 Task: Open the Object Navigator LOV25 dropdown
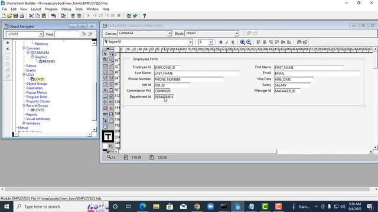41,34
